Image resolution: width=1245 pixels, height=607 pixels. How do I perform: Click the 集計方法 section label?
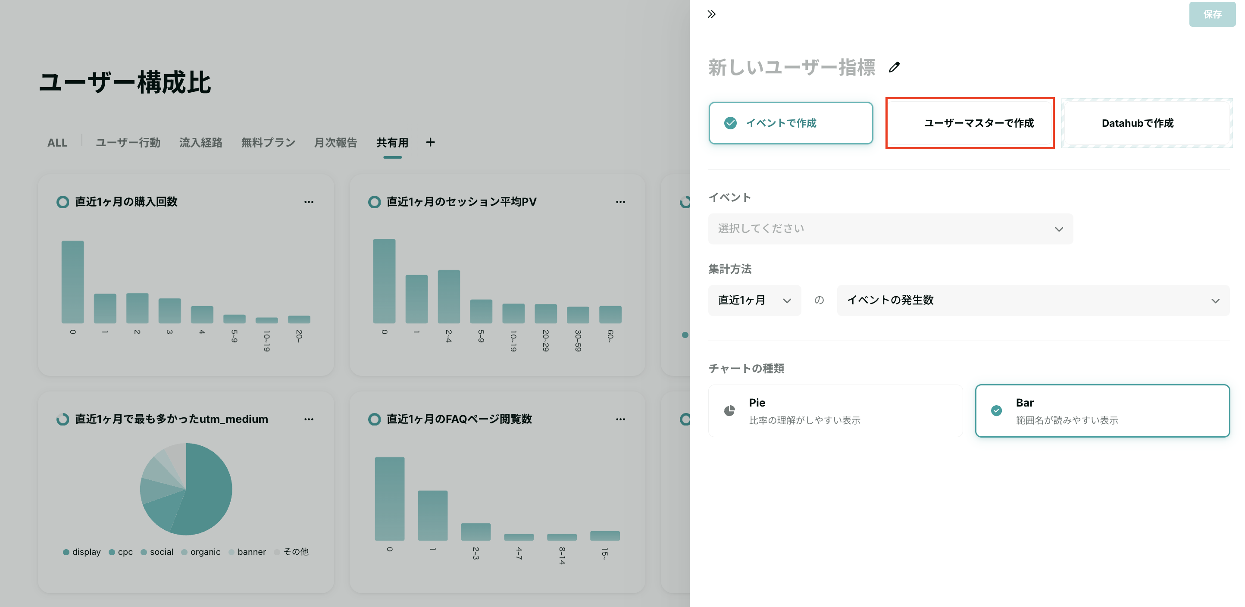pyautogui.click(x=730, y=269)
